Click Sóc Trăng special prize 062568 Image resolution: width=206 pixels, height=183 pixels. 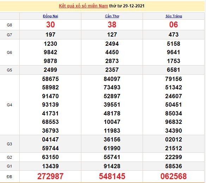[x=174, y=176]
